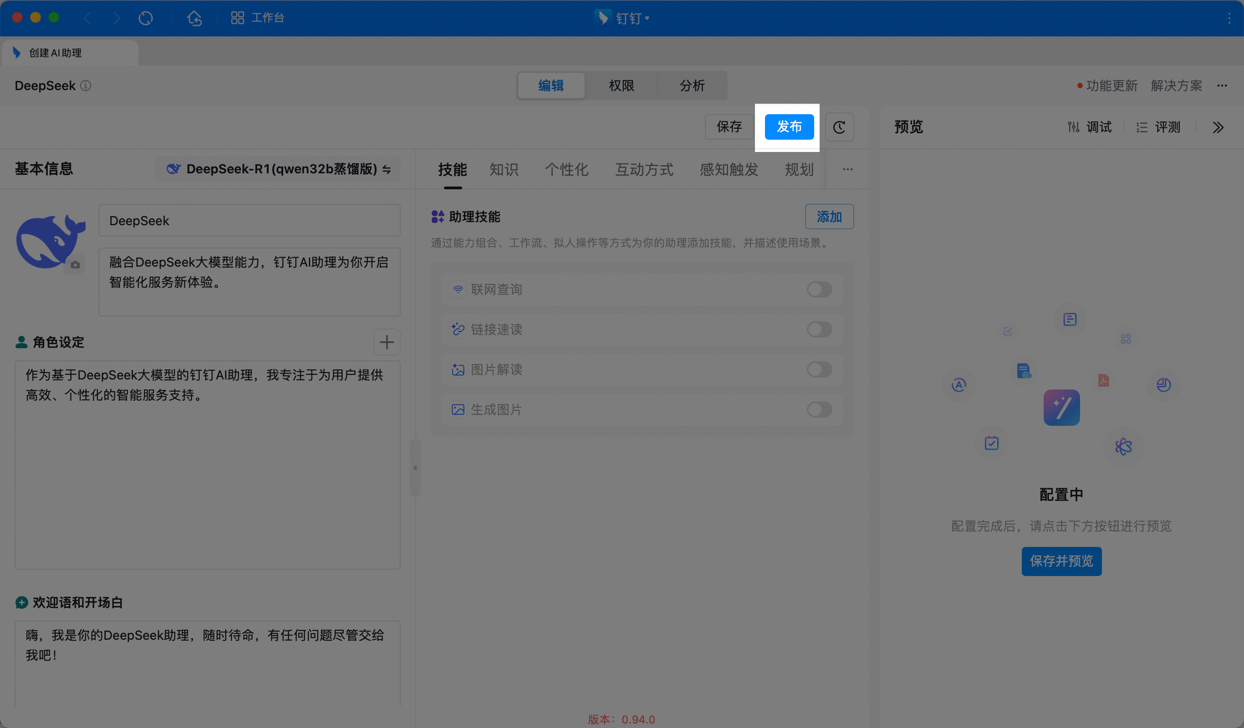
Task: Select the 知识 tab
Action: click(504, 170)
